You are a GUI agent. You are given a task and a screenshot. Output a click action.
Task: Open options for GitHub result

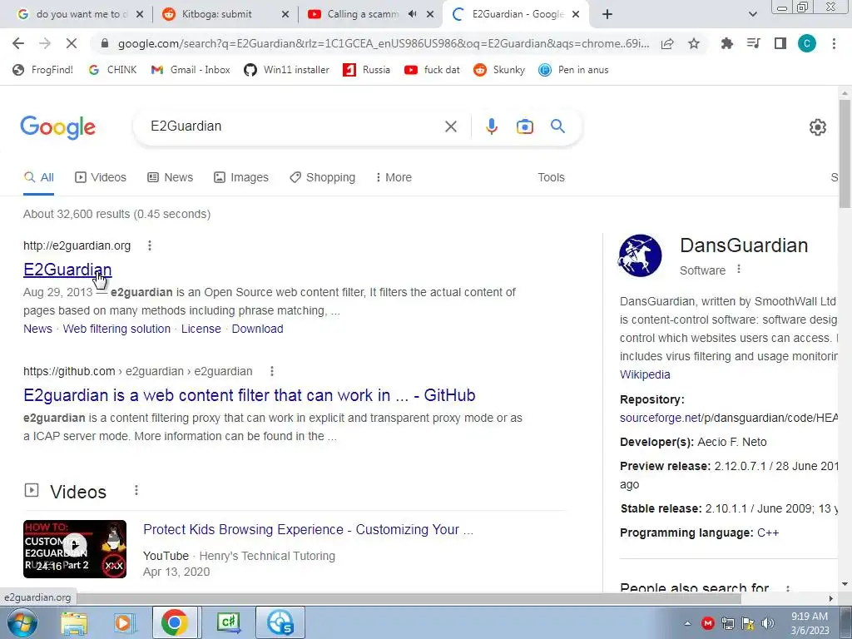pyautogui.click(x=272, y=371)
